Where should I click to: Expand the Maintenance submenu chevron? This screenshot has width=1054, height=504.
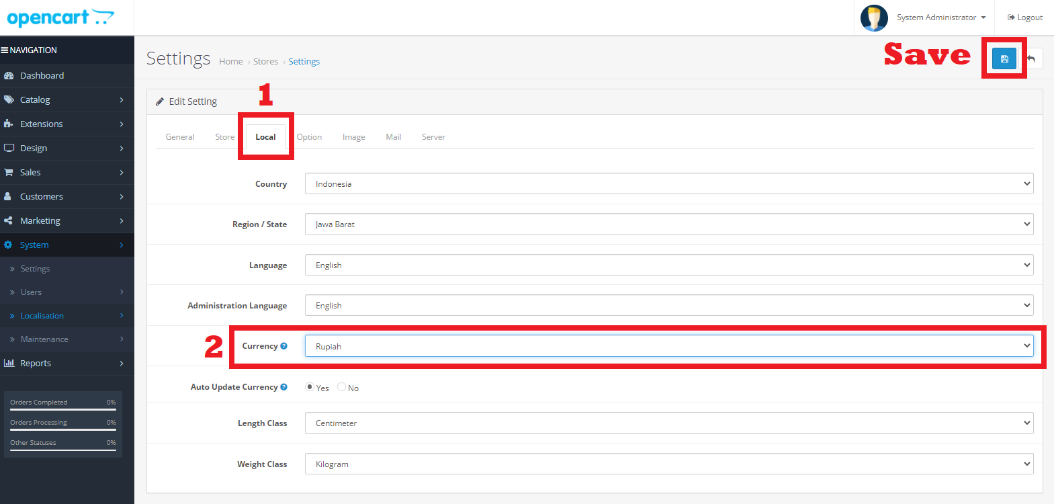122,339
